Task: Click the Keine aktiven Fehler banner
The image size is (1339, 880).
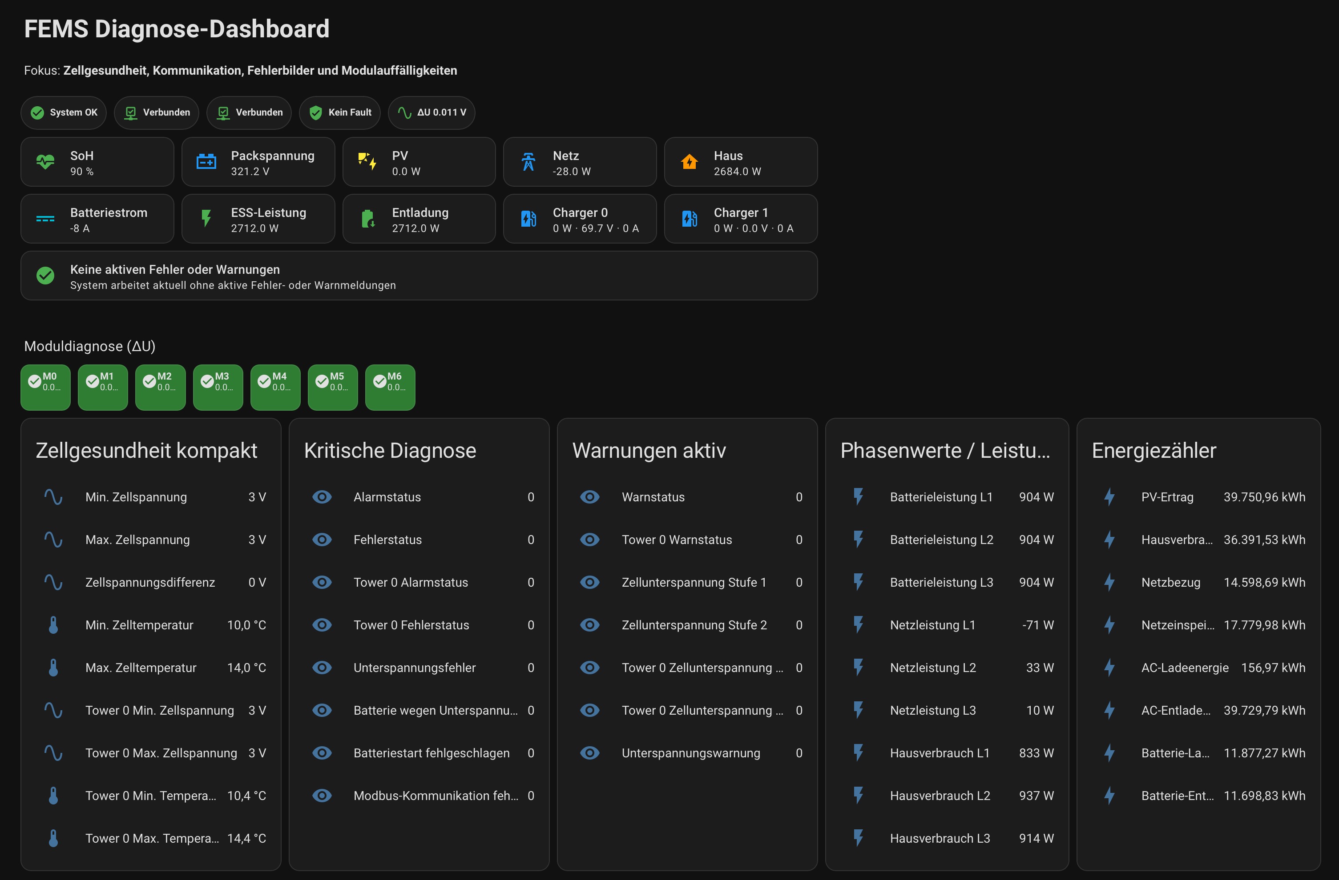Action: tap(419, 276)
